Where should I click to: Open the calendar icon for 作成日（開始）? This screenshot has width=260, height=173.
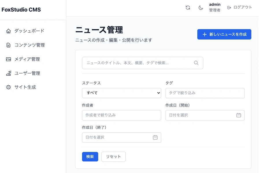[239, 115]
